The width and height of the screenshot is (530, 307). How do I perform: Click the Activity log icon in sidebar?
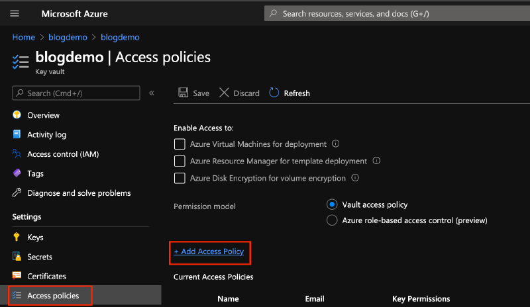tap(17, 134)
